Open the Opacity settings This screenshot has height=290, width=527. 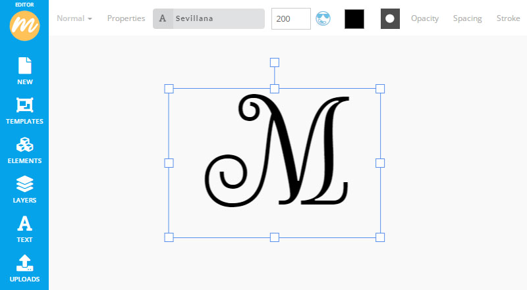pyautogui.click(x=425, y=18)
